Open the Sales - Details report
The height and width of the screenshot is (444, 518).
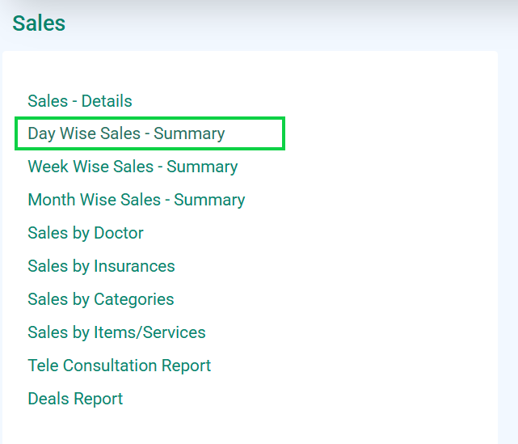coord(80,101)
